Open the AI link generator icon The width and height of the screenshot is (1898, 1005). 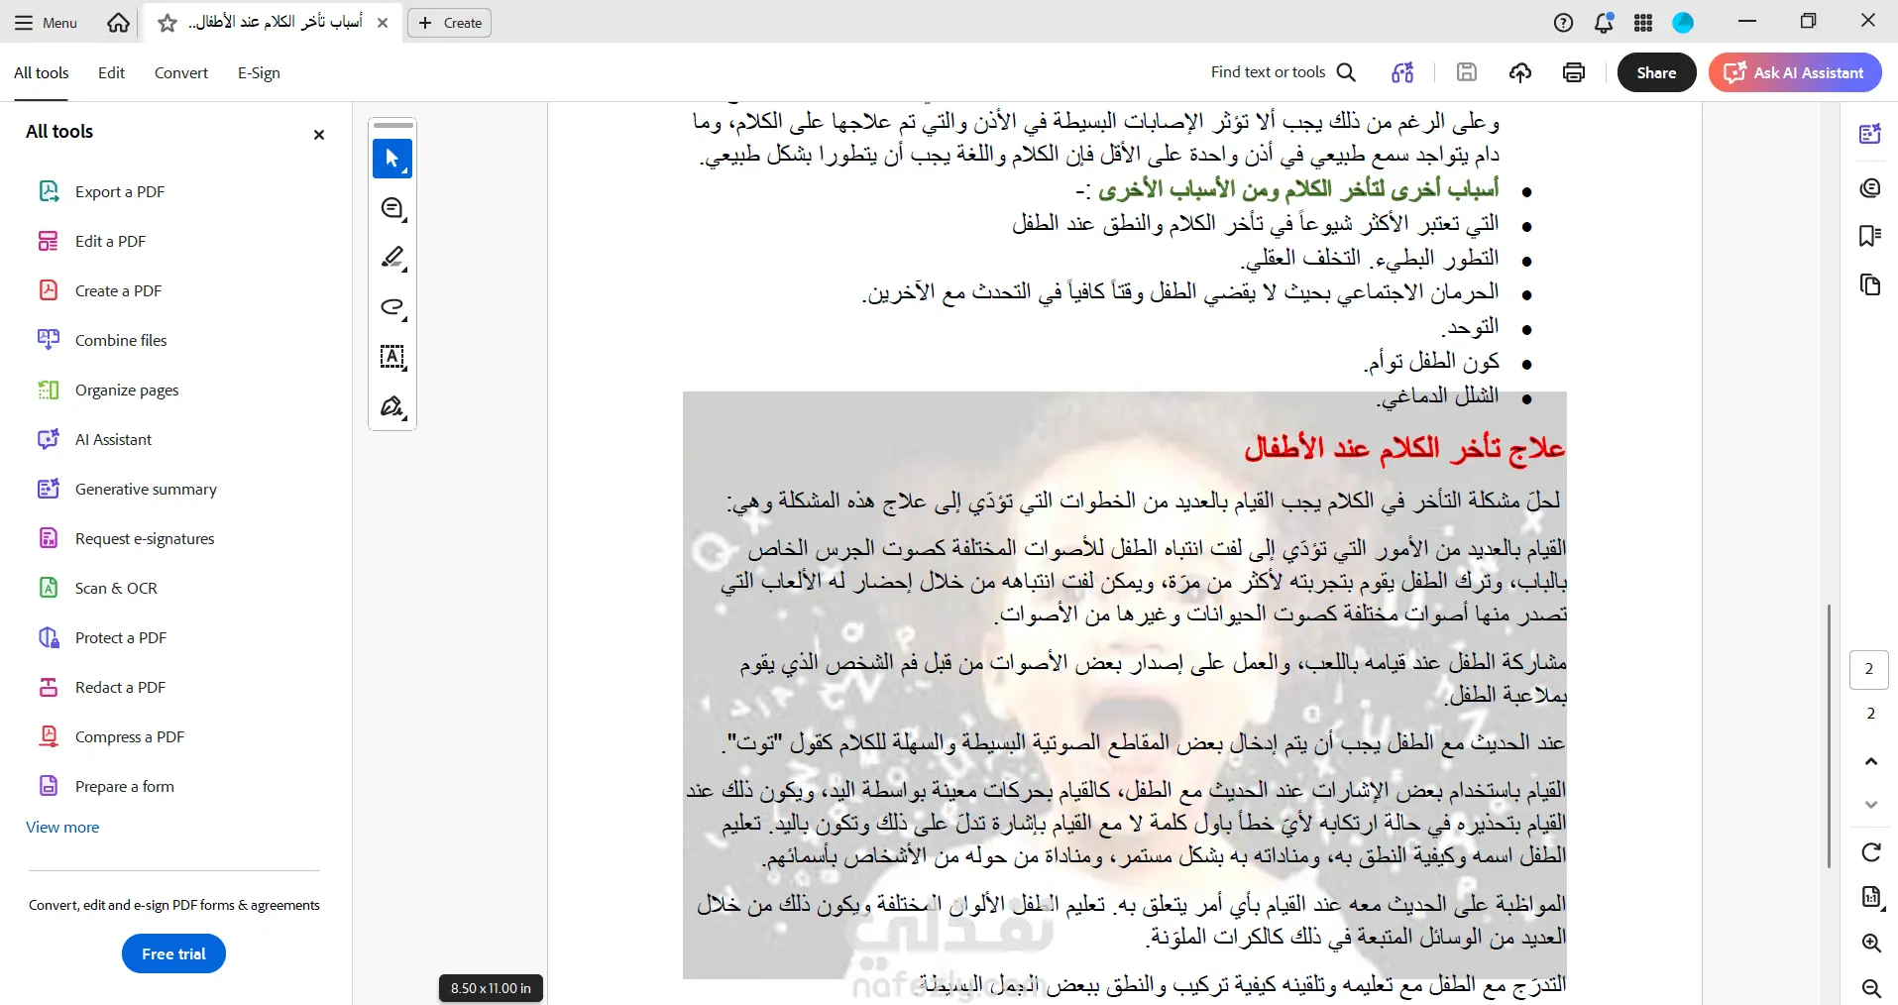[x=1402, y=72]
